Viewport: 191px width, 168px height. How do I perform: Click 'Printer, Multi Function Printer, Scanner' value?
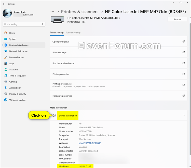(97, 135)
